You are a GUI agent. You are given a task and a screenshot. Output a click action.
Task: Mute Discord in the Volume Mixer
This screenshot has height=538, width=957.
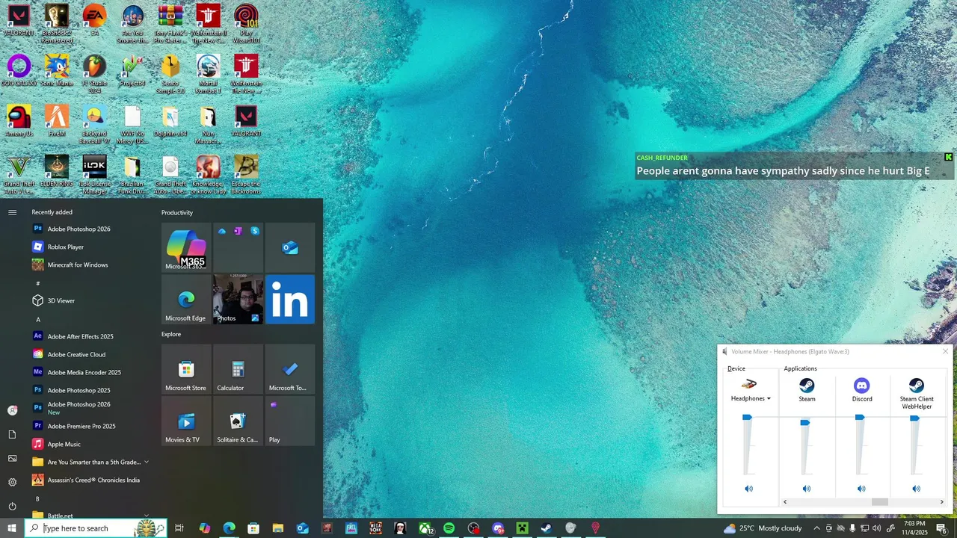point(861,489)
